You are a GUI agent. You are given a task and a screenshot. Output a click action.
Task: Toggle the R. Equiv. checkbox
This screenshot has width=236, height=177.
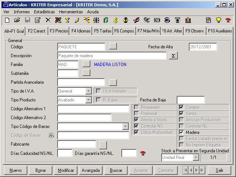coord(98,100)
